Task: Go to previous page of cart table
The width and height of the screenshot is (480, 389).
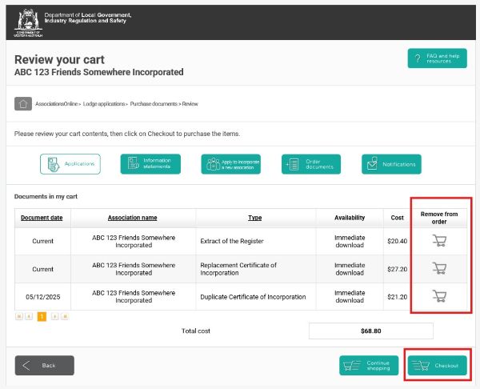Action: coord(29,316)
